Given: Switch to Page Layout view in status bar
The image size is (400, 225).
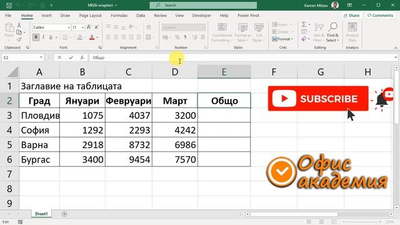Looking at the screenshot, I should tap(321, 222).
